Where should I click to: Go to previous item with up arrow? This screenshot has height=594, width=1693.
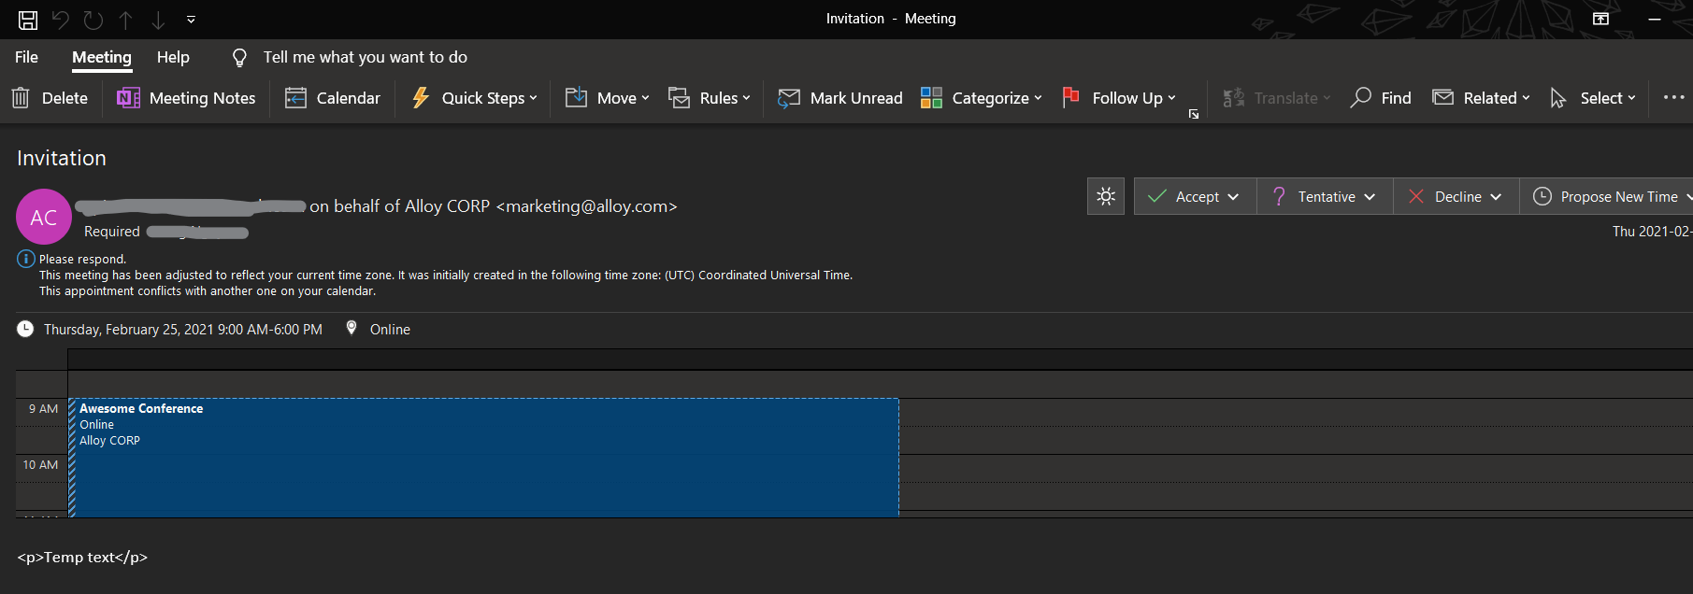[125, 20]
